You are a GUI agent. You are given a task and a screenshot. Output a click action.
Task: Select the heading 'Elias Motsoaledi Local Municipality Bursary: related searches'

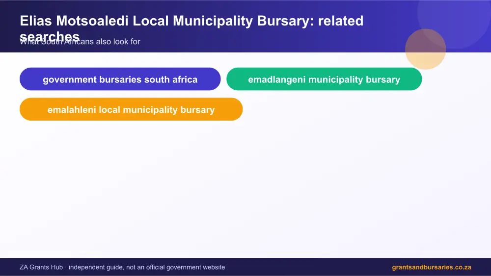click(191, 28)
